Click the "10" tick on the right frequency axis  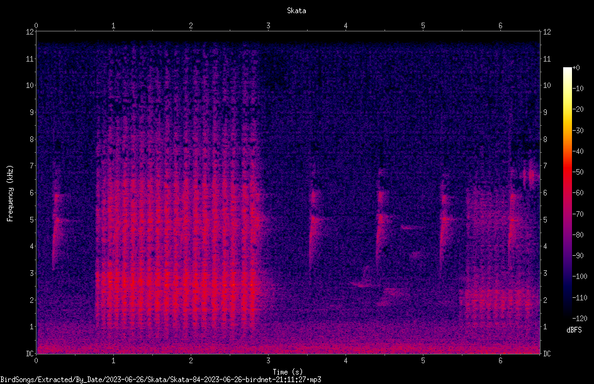547,85
